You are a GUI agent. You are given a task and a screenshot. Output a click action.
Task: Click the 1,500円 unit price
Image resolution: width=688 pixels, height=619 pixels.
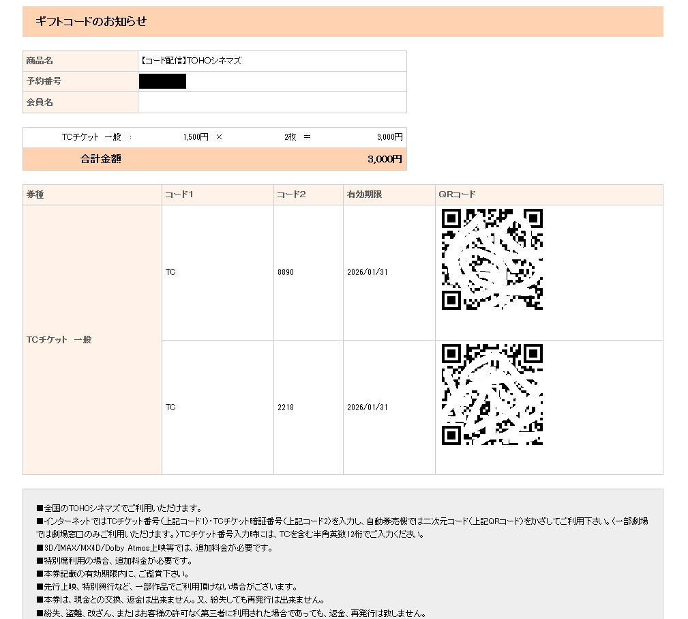point(196,137)
